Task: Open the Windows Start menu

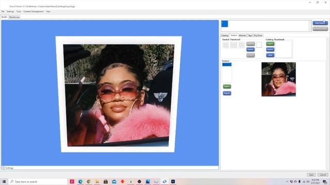Action: (4, 181)
